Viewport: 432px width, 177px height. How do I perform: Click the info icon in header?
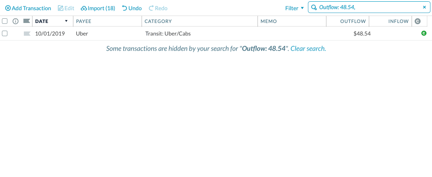coord(15,21)
